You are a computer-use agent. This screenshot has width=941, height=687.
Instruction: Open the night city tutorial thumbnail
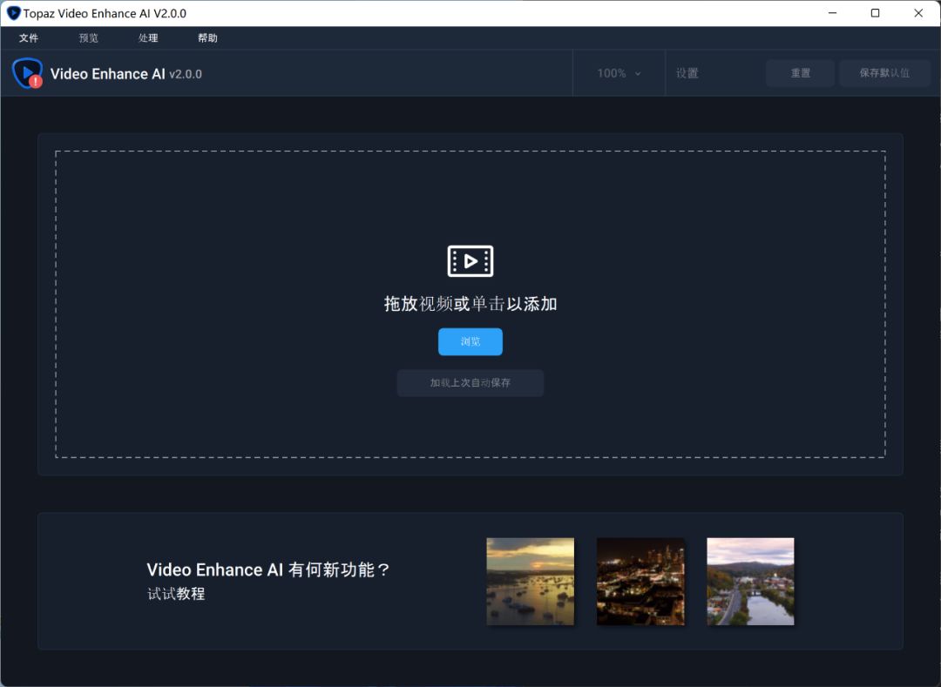coord(640,582)
